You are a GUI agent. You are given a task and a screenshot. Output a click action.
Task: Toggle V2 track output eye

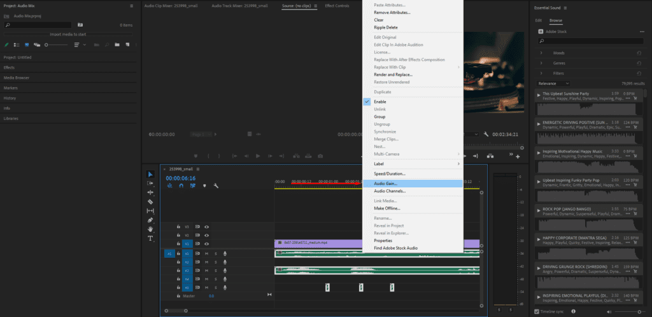[x=206, y=235]
